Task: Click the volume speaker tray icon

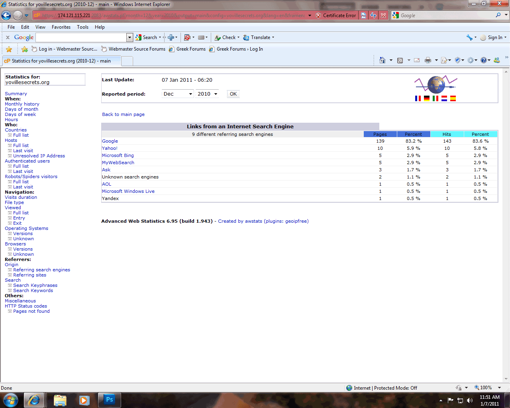Action: (470, 400)
